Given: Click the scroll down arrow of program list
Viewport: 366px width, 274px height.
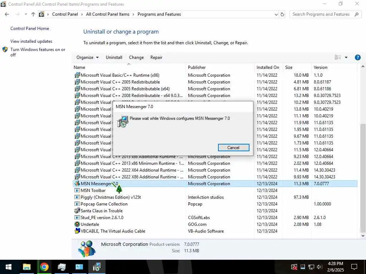Looking at the screenshot, I should click(363, 235).
